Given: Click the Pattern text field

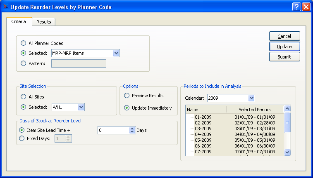Looking at the screenshot, I should 79,63.
